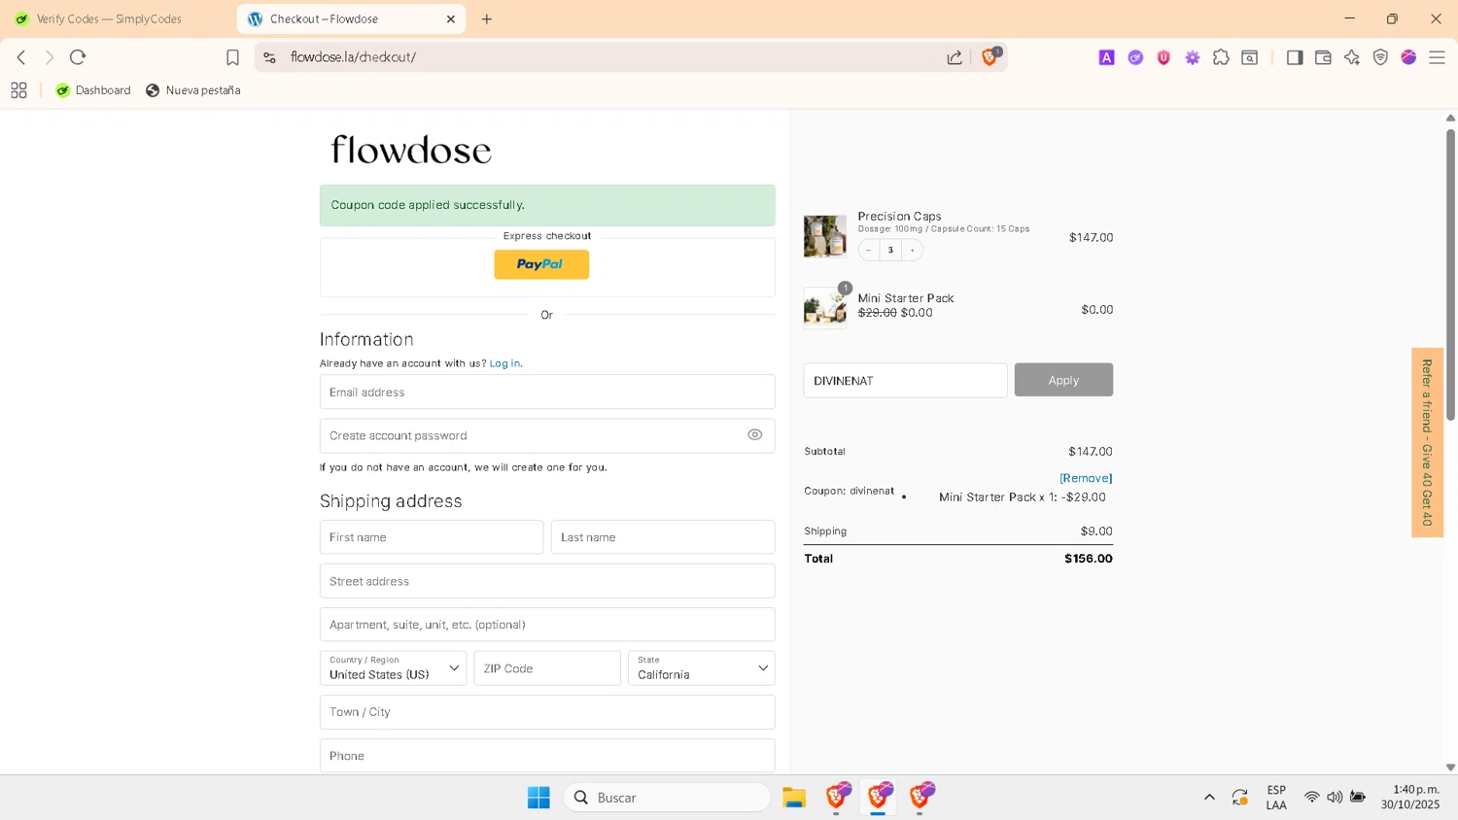The height and width of the screenshot is (820, 1458).
Task: Open the tab groups grid icon in bookmarks bar
Action: [x=18, y=90]
